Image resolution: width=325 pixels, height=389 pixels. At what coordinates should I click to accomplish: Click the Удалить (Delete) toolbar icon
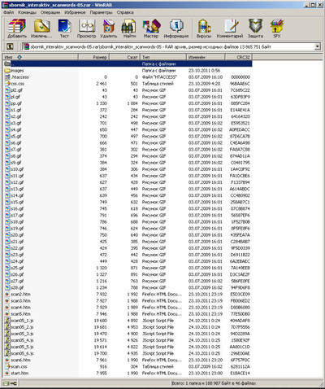point(109,28)
